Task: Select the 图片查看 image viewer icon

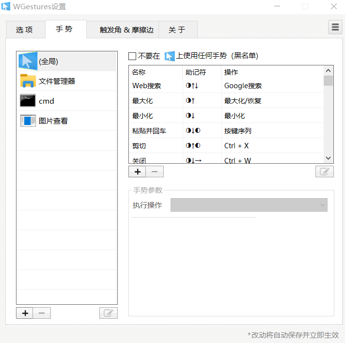Action: coord(28,121)
